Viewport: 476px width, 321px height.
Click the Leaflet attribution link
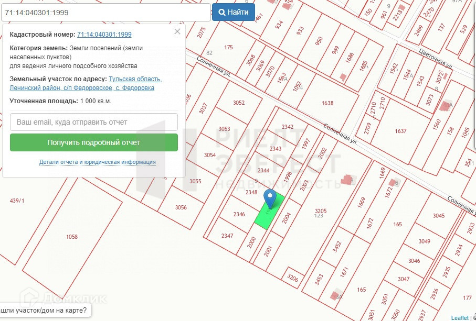460,318
